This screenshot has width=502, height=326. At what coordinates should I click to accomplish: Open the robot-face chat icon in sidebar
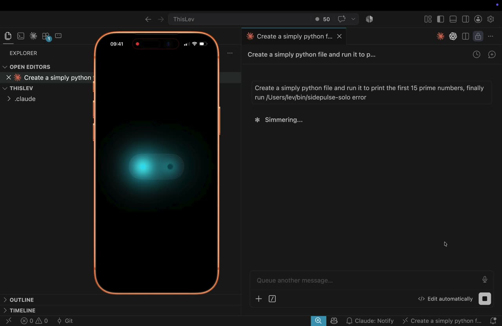coord(58,36)
